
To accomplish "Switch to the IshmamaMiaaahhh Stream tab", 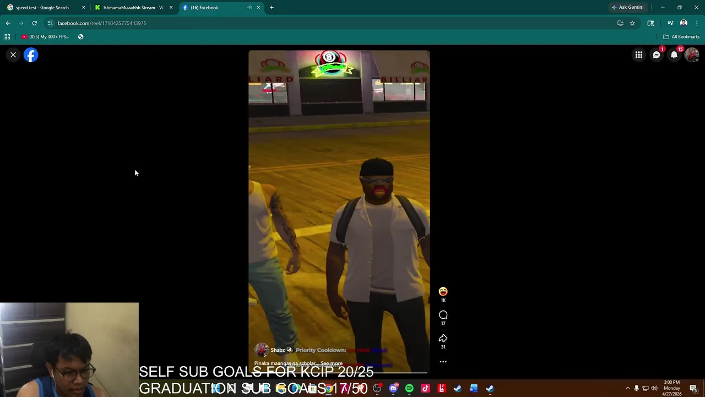I will 134,8.
